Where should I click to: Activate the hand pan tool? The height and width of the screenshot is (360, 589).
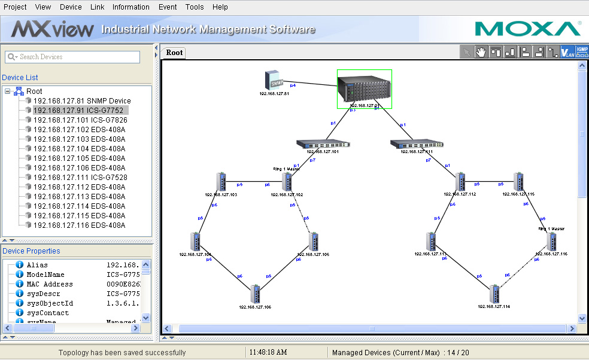click(481, 52)
